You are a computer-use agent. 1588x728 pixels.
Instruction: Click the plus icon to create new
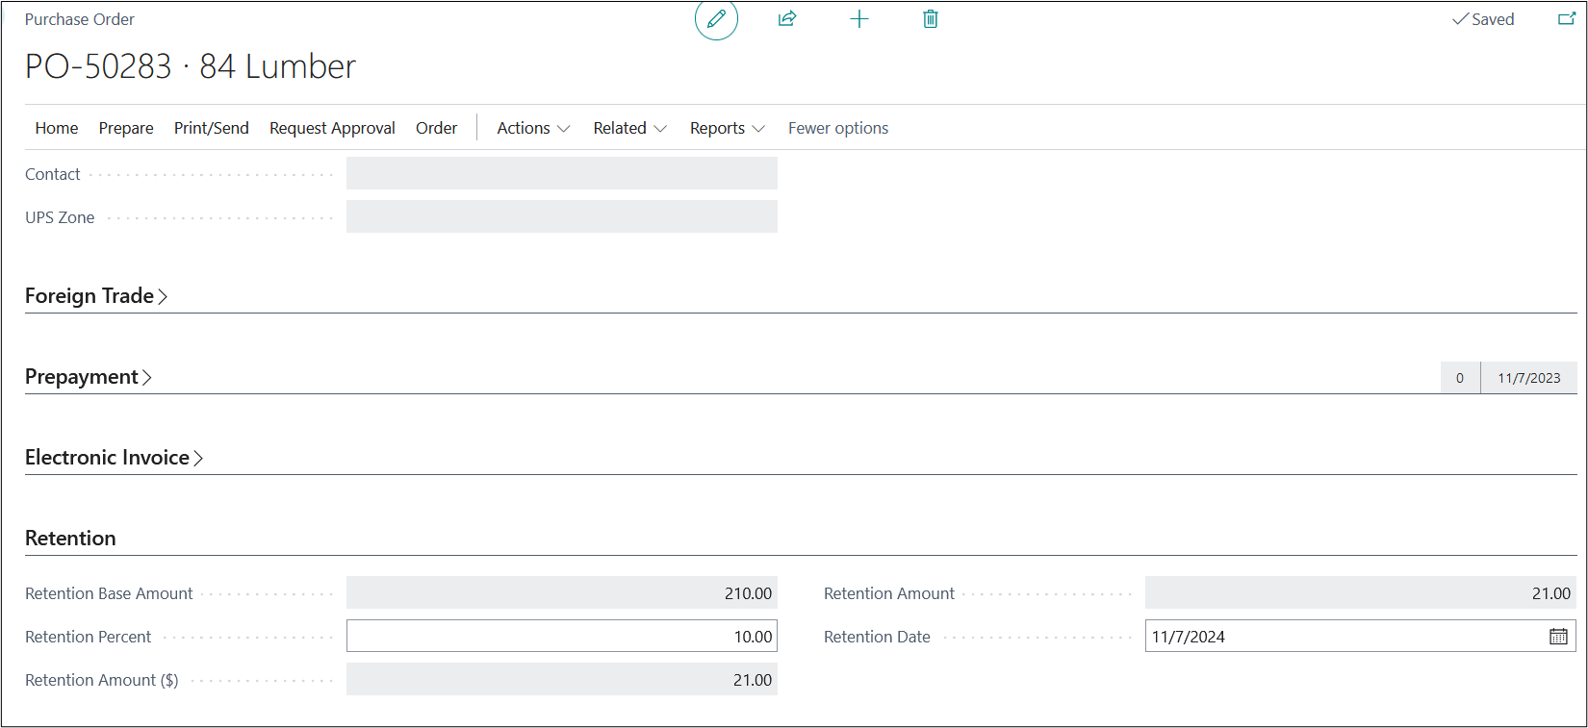(x=859, y=19)
